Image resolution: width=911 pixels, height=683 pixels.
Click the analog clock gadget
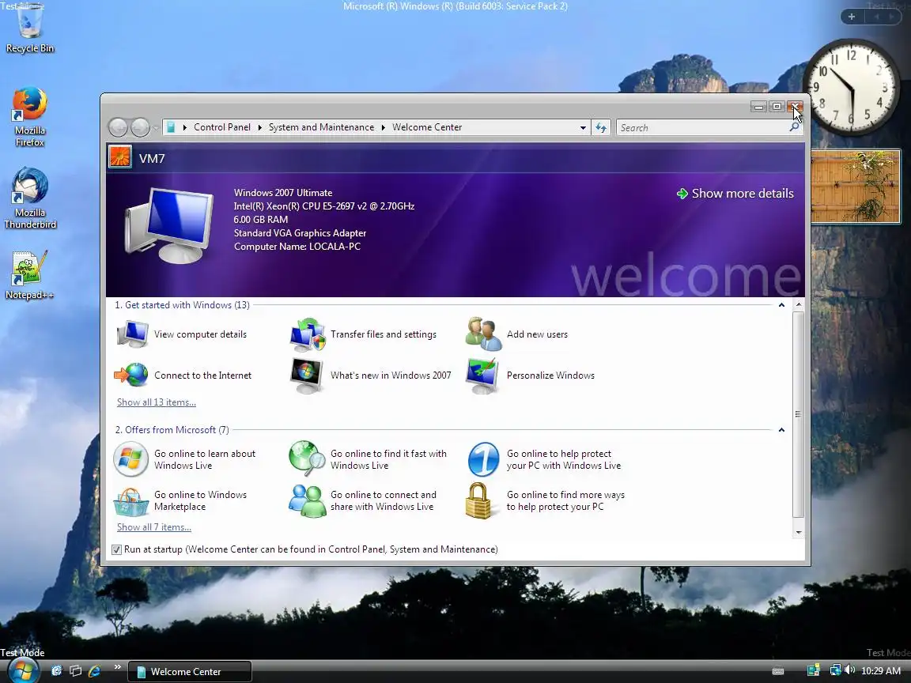point(852,87)
